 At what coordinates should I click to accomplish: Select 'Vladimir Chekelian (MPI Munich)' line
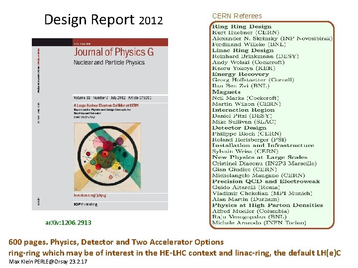pos(262,193)
